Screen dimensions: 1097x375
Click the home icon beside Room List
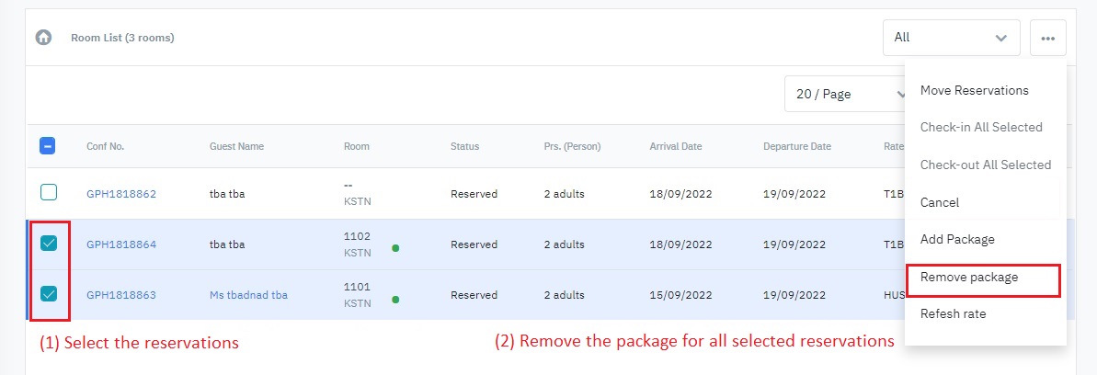(43, 38)
